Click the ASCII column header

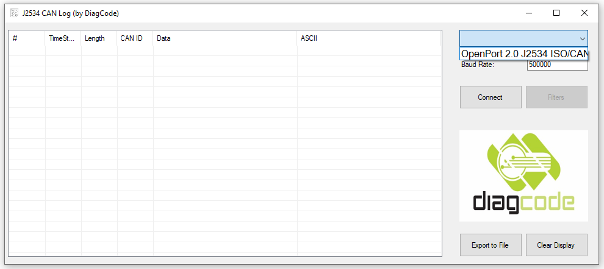click(369, 38)
